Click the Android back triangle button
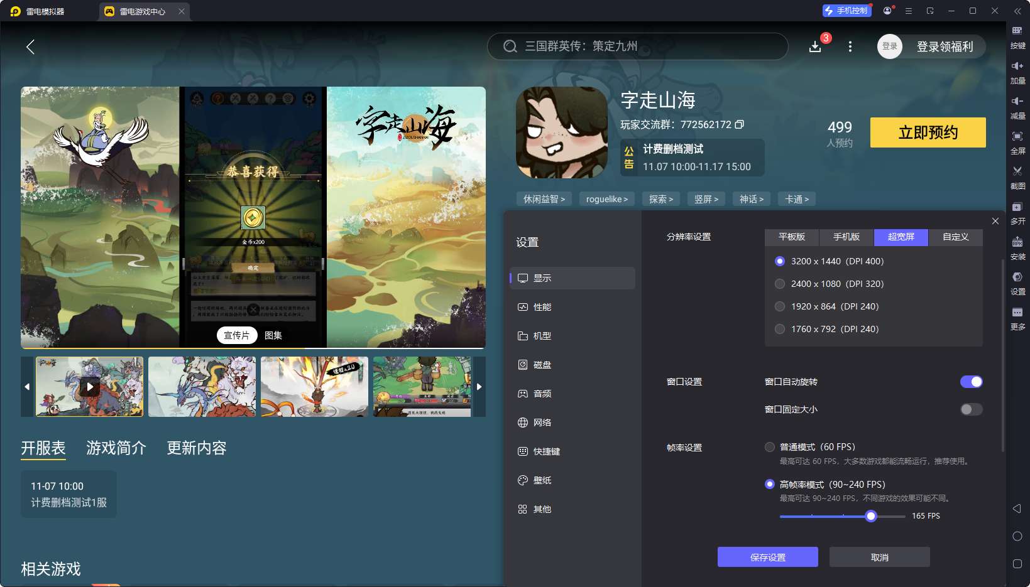 pos(1017,509)
